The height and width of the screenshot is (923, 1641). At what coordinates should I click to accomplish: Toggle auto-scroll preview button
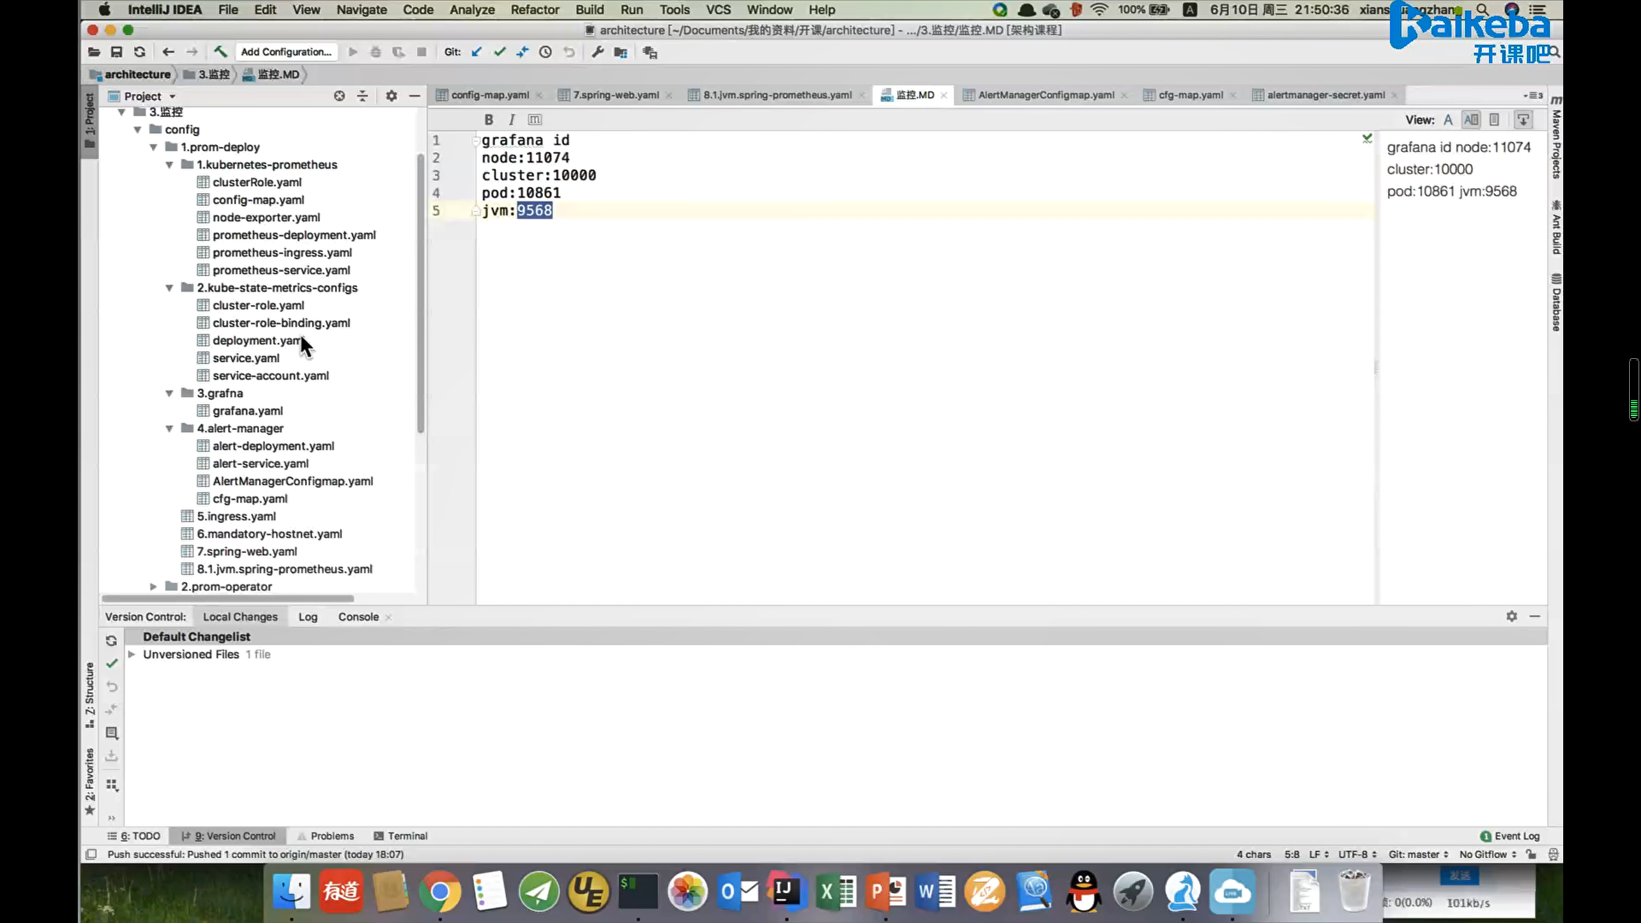pos(1523,120)
